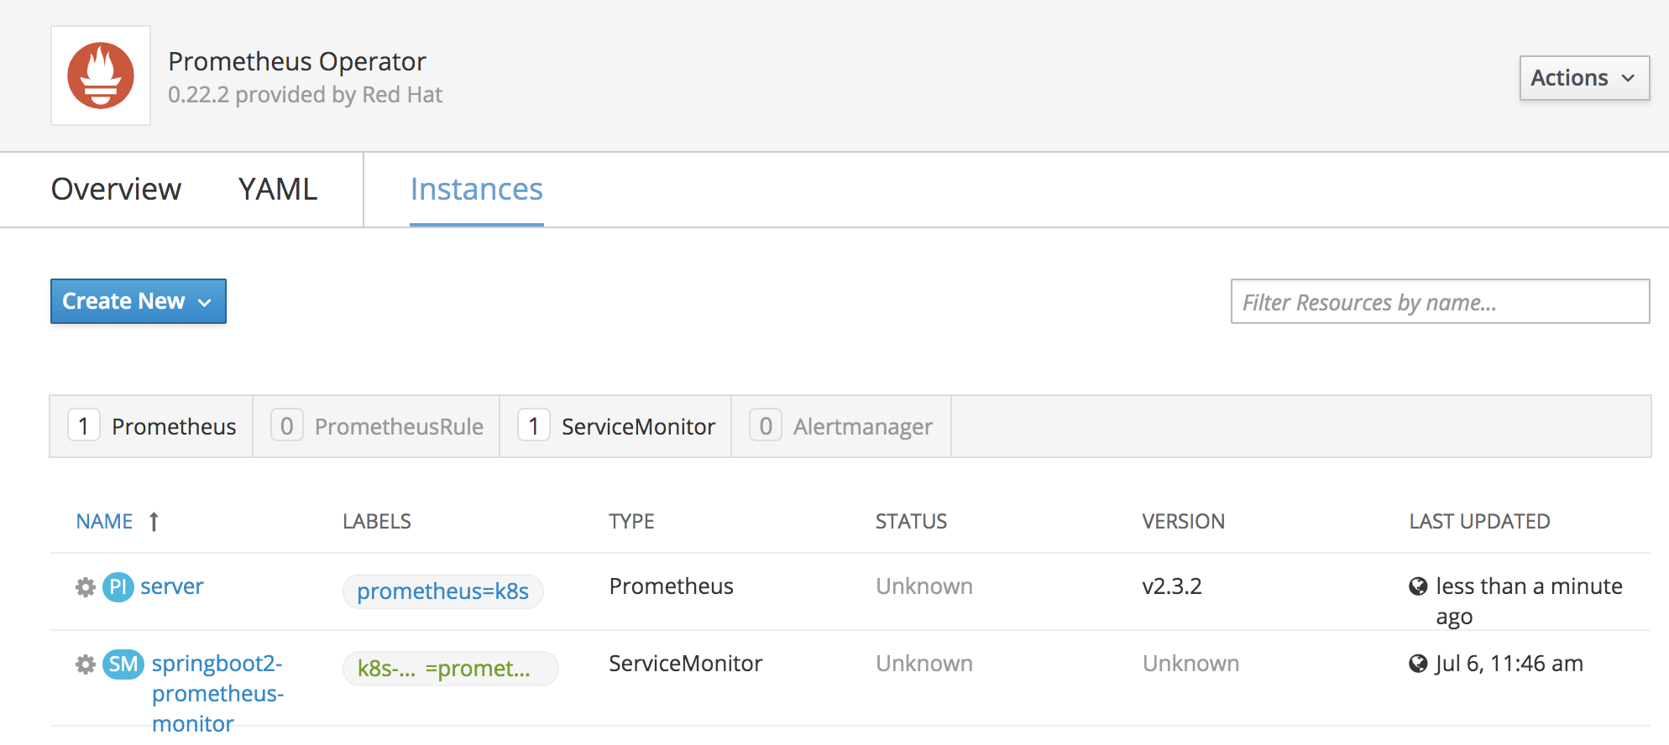
Task: Toggle the Prometheus resource filter
Action: (x=152, y=426)
